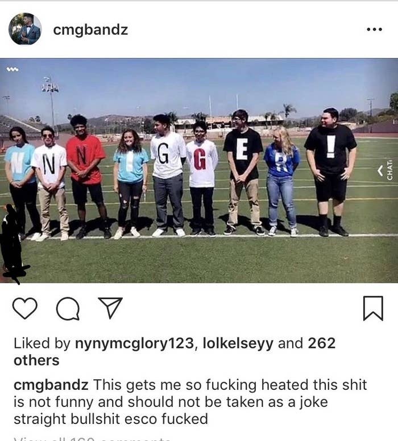Open the three-dot more options menu
This screenshot has height=441, width=398.
(374, 30)
